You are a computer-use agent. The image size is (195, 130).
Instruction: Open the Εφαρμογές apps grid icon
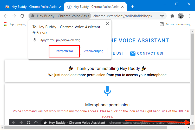click(6, 24)
